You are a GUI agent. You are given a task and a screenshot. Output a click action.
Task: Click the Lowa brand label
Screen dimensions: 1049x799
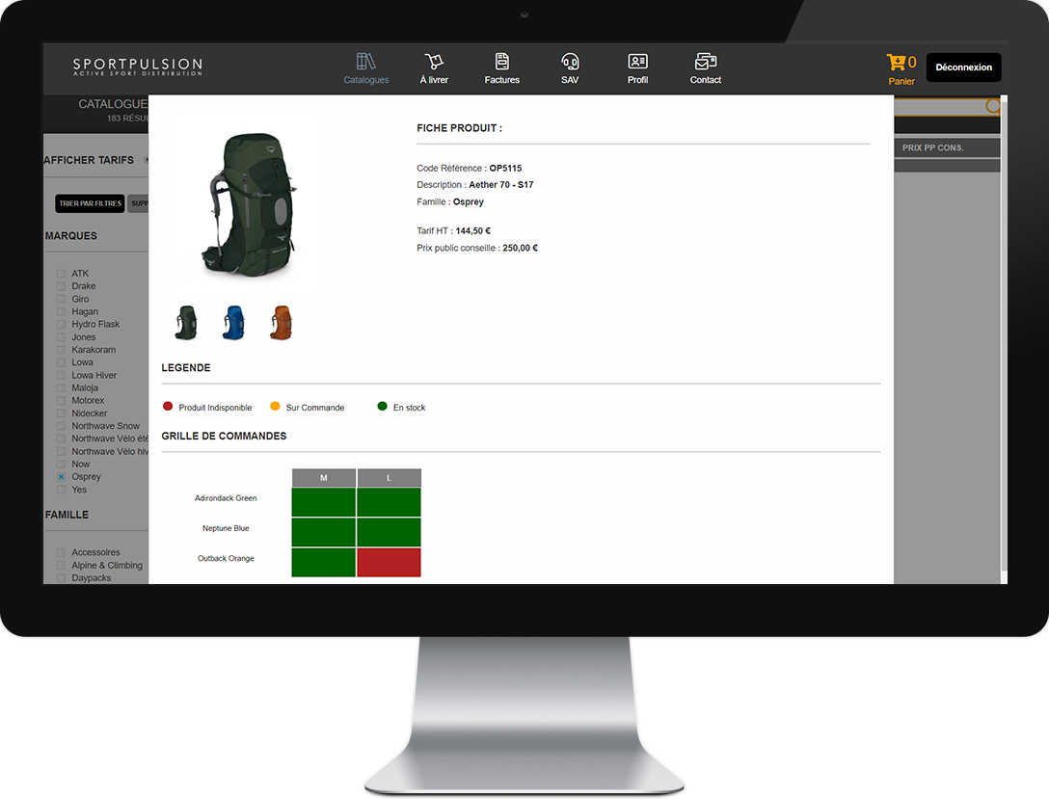pyautogui.click(x=82, y=362)
